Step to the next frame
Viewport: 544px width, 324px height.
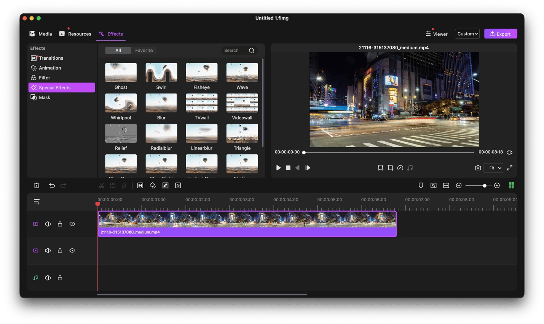(x=308, y=168)
